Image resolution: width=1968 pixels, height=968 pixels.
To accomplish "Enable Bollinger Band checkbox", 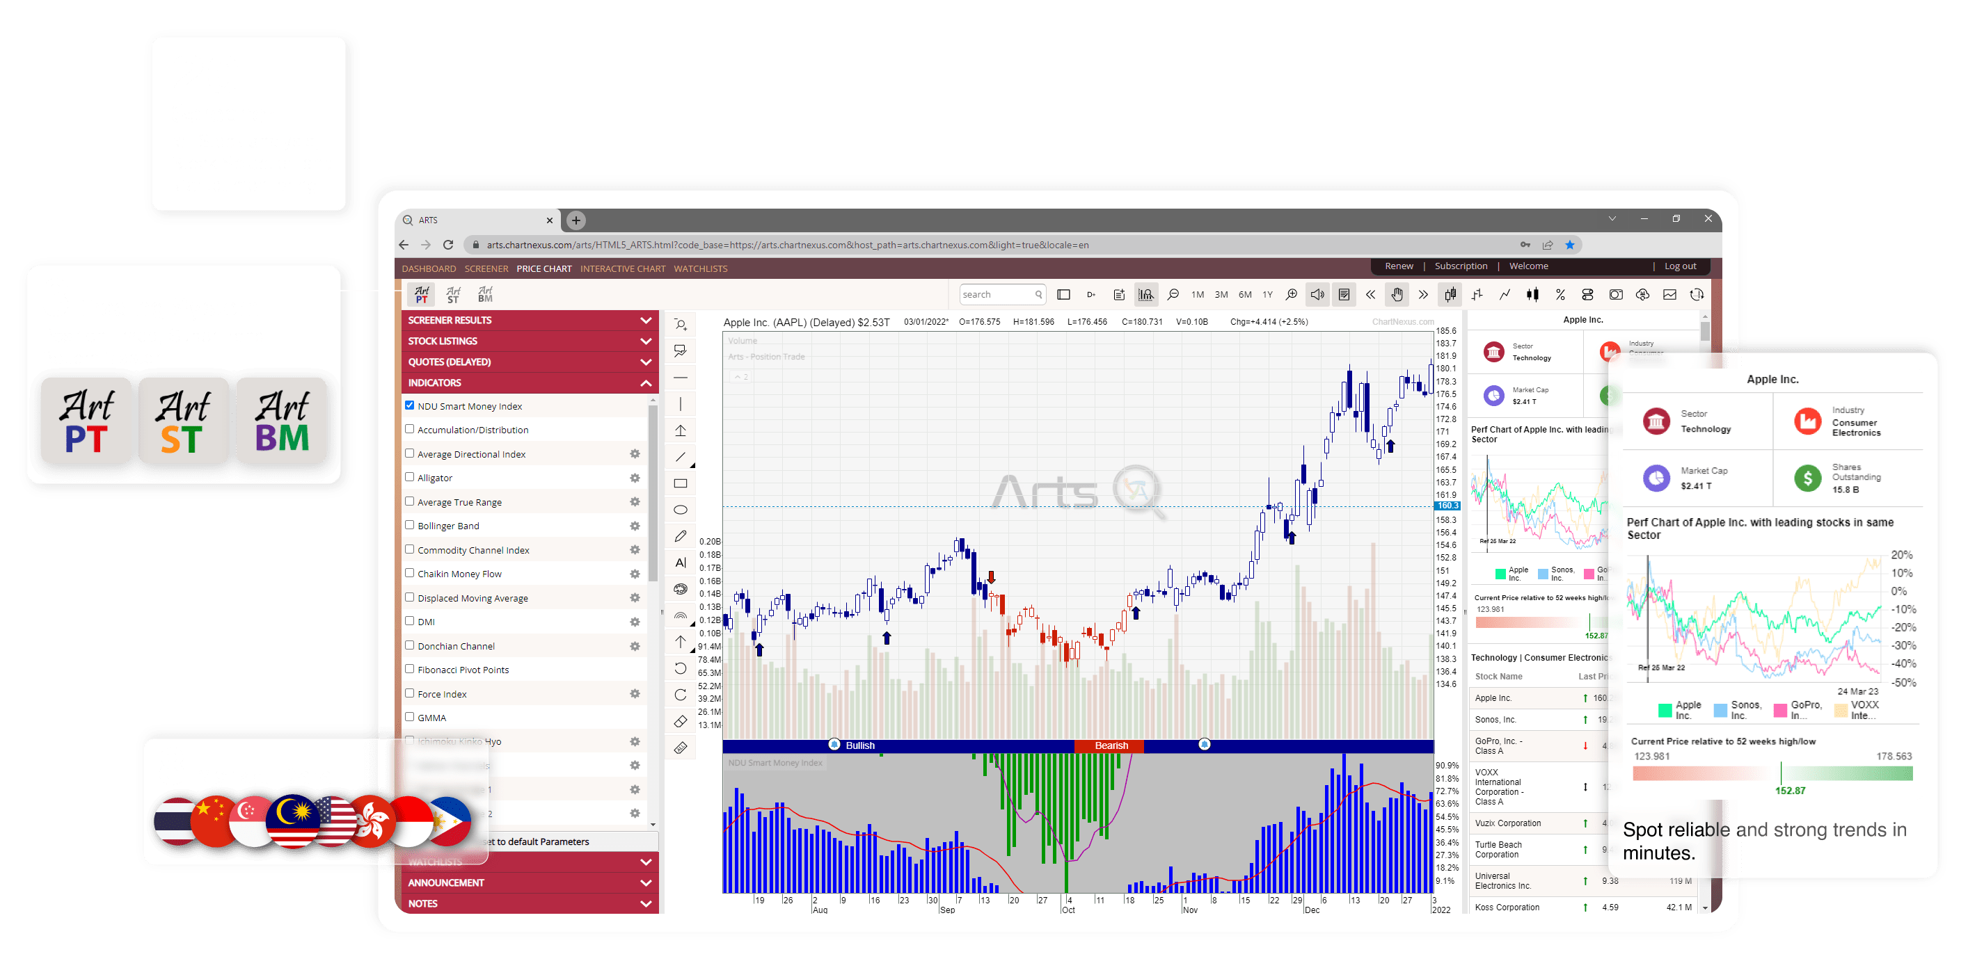I will coord(409,525).
